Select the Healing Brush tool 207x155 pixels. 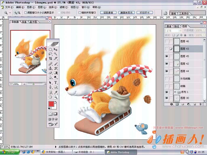coord(50,64)
